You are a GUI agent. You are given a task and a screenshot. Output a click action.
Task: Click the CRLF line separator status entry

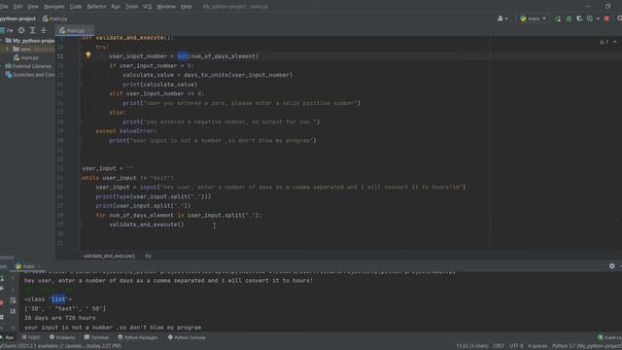pos(499,346)
